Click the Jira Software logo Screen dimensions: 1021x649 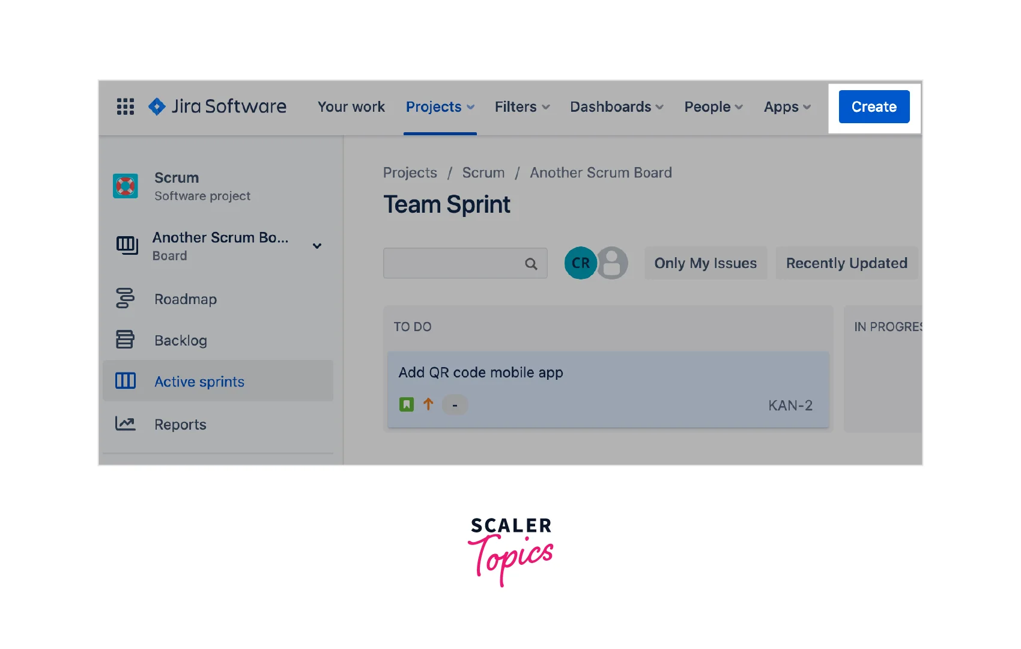[217, 106]
